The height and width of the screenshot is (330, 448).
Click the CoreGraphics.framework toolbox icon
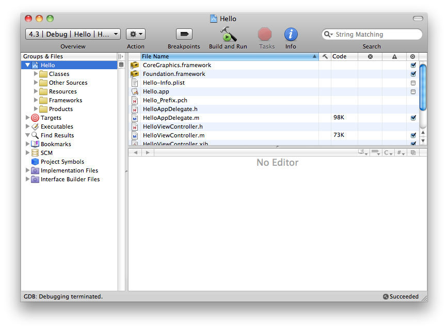point(135,65)
